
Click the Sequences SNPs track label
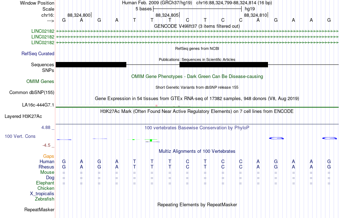click(x=42, y=67)
